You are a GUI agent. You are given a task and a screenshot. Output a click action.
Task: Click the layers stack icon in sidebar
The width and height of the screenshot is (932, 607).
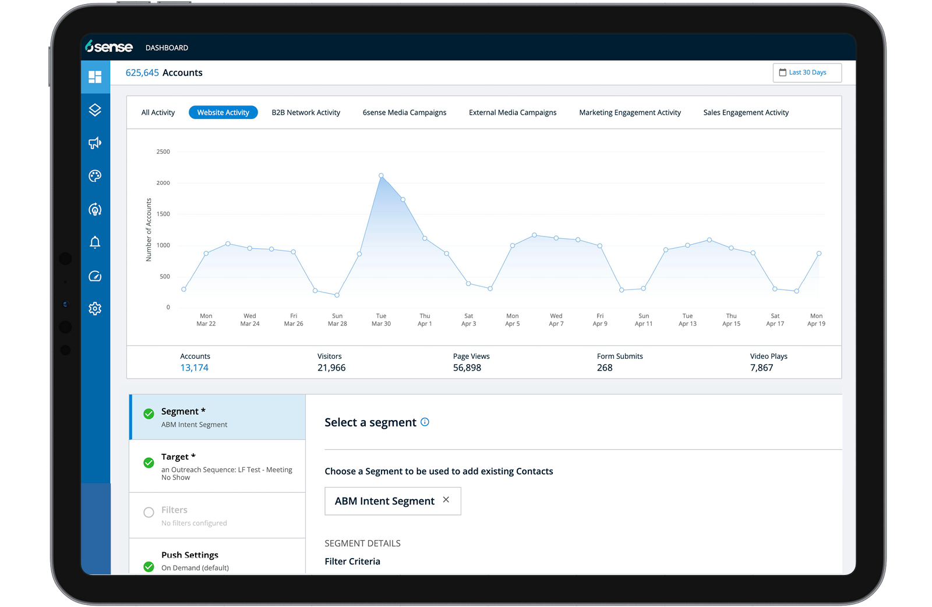[95, 110]
